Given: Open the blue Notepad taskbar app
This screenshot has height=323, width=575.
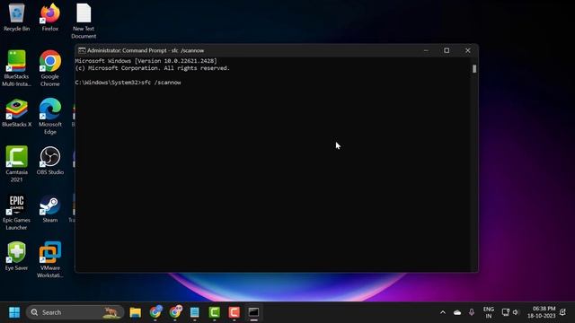Looking at the screenshot, I should tap(195, 312).
